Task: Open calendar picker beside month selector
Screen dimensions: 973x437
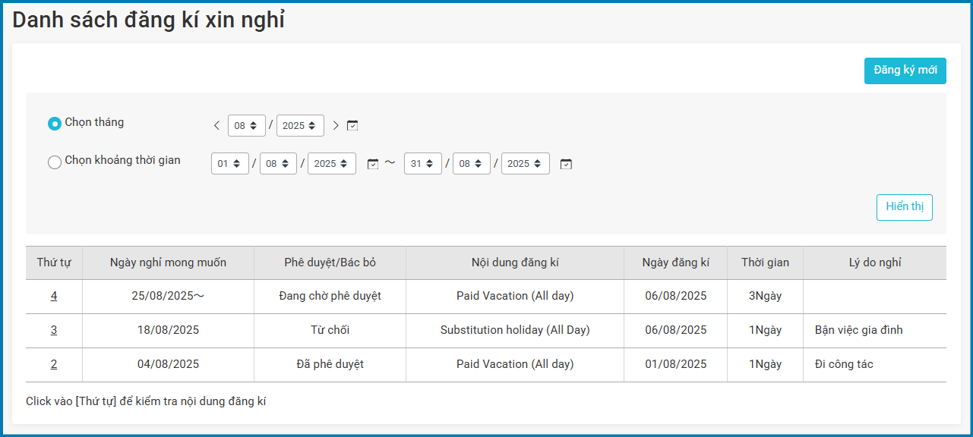Action: point(352,126)
